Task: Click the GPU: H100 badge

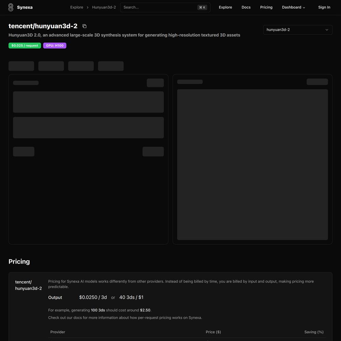Action: coord(55,45)
